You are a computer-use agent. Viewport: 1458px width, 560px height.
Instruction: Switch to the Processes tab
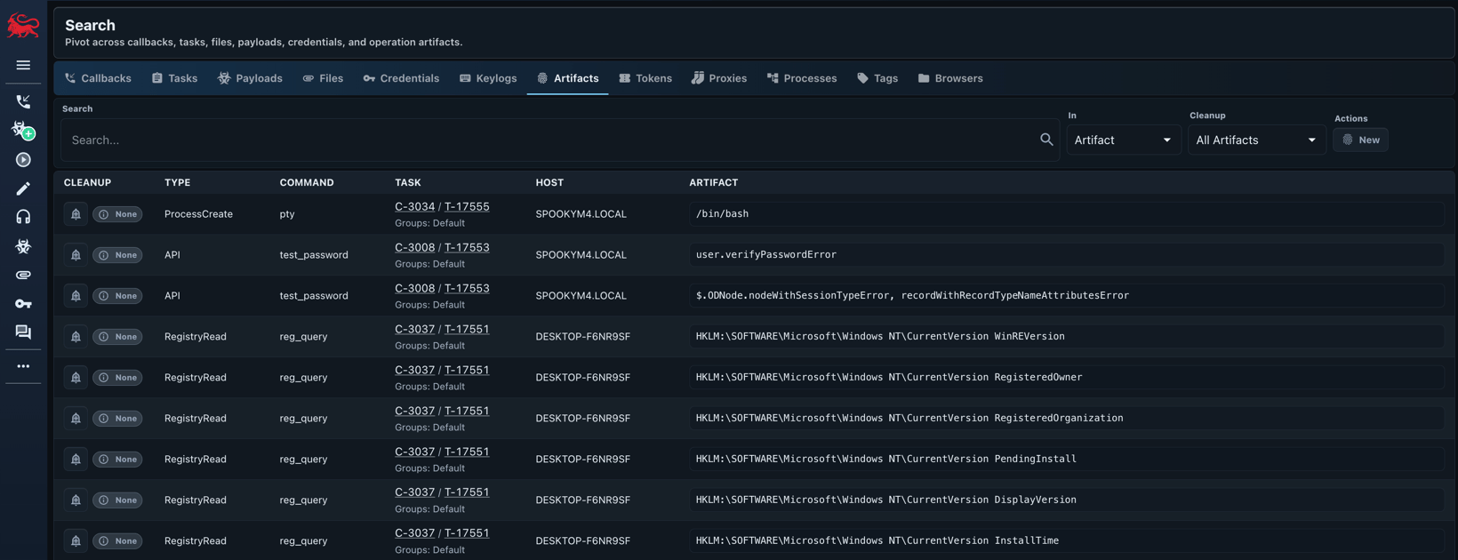click(802, 78)
